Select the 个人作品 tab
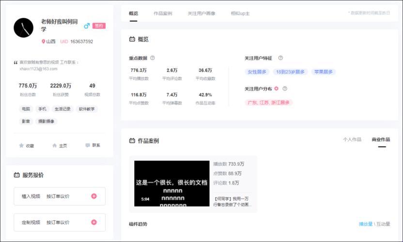The height and width of the screenshot is (242, 403). 352,139
